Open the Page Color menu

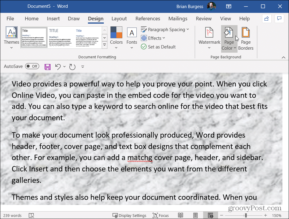[x=229, y=38]
